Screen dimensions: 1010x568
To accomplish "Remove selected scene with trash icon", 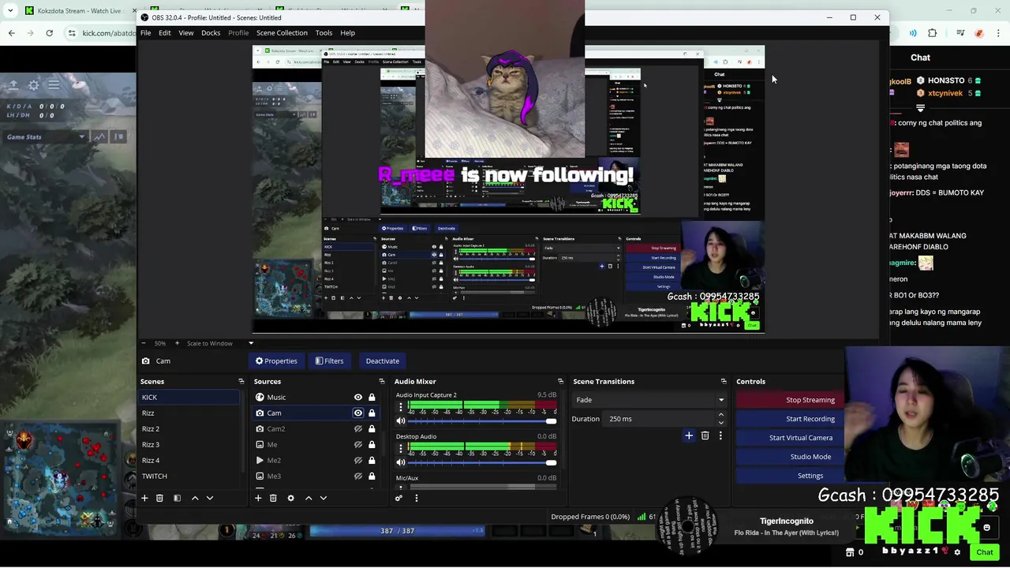I will (159, 498).
